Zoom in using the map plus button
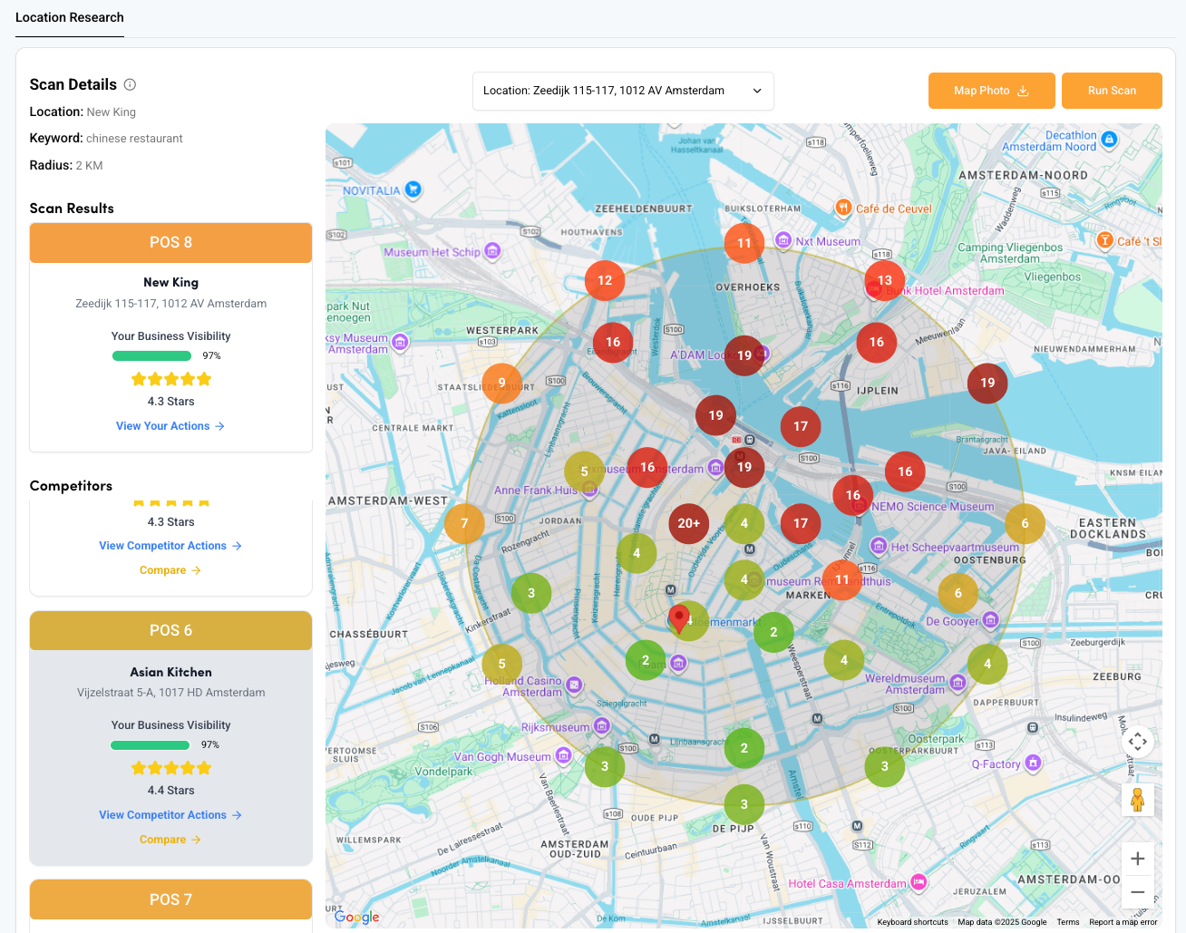The height and width of the screenshot is (933, 1186). 1137,859
